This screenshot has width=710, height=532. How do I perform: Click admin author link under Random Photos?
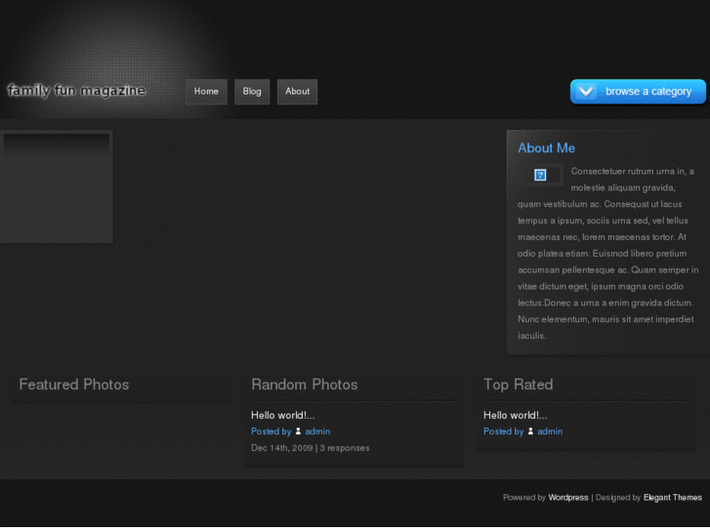click(317, 431)
